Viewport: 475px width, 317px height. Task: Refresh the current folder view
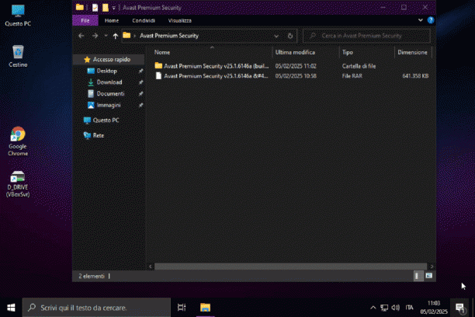pyautogui.click(x=290, y=36)
